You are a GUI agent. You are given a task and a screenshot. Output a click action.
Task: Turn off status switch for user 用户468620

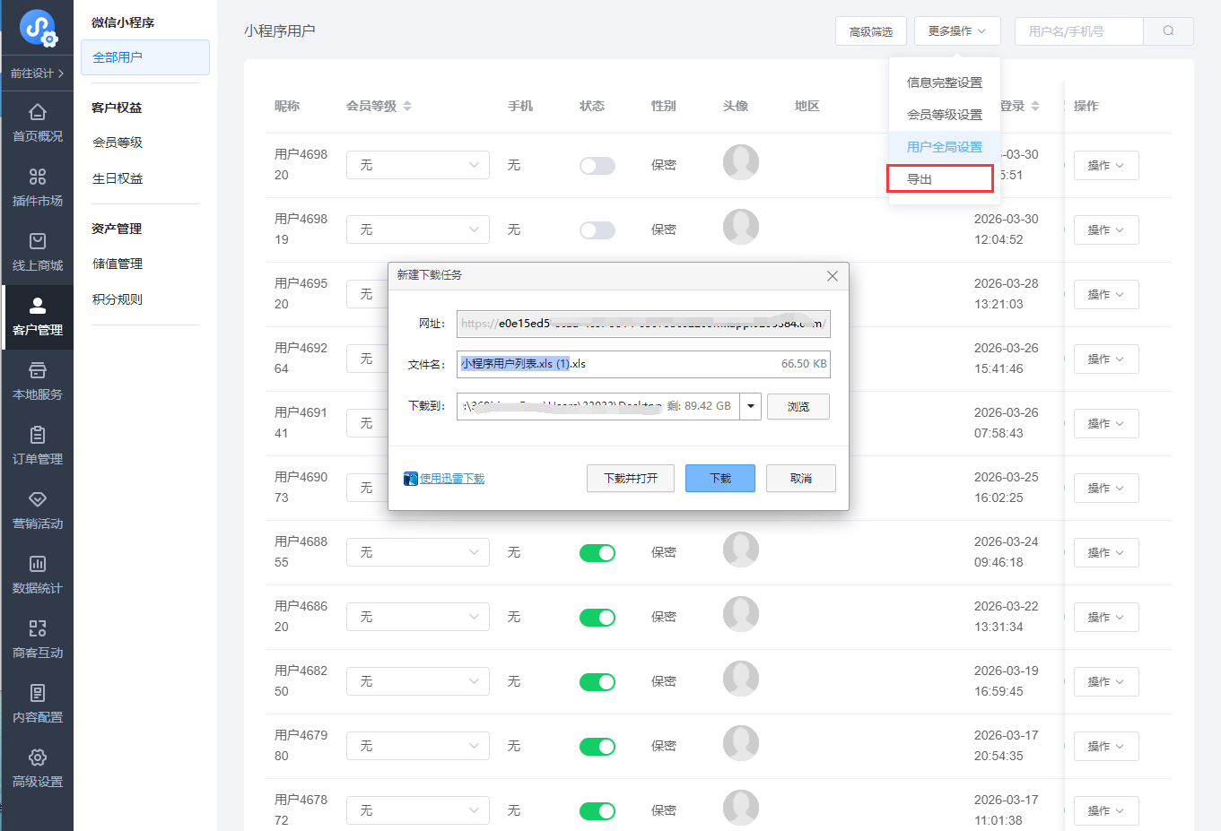pyautogui.click(x=597, y=618)
